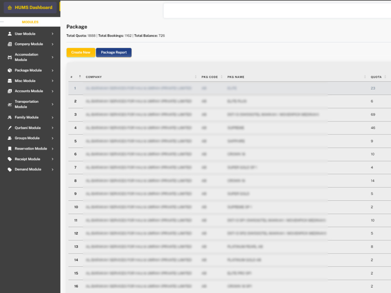
Task: Expand the Demand Module chevron
Action: (53, 170)
